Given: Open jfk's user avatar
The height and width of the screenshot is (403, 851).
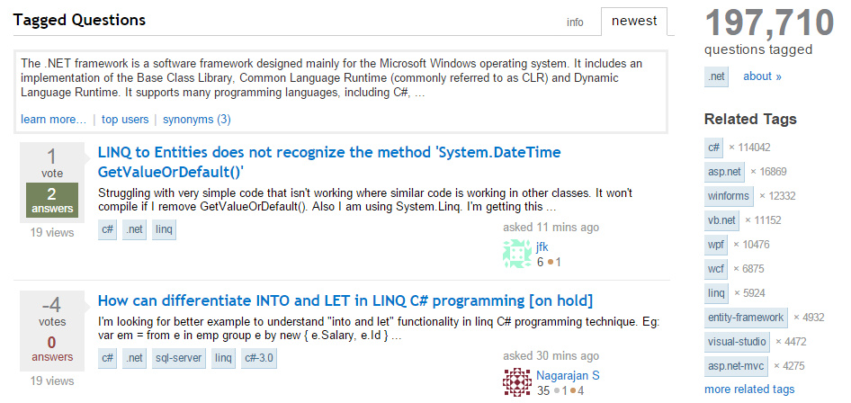Looking at the screenshot, I should point(516,254).
